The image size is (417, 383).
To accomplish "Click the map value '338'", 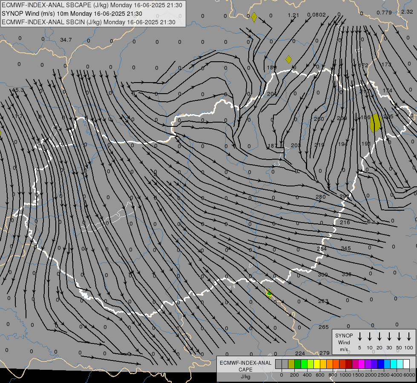I will click(347, 274).
